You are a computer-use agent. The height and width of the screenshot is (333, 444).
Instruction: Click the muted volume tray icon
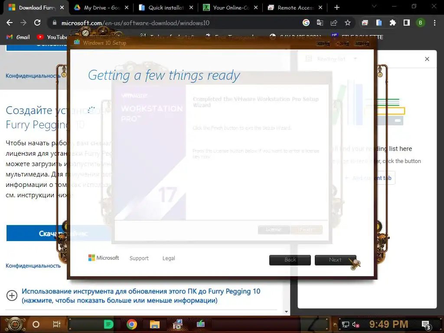(x=356, y=324)
